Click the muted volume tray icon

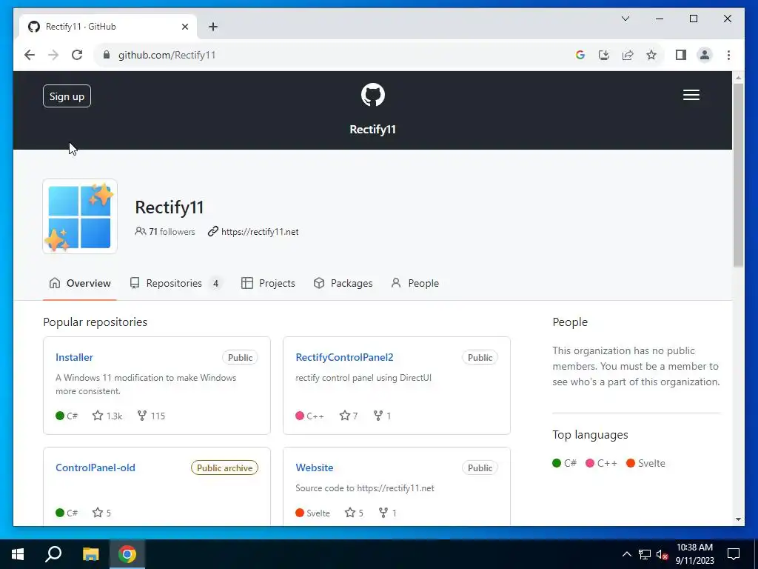point(662,554)
